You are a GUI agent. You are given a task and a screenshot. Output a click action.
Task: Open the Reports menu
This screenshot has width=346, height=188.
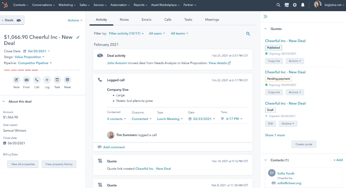pos(140,5)
